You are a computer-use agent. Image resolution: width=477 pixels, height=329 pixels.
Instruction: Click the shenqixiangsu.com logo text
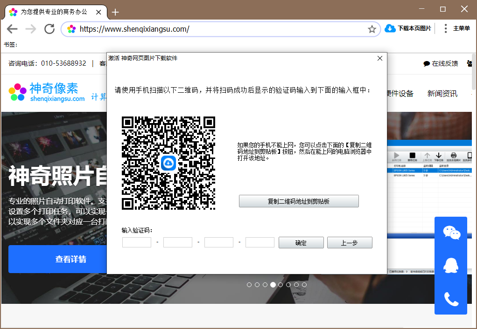tap(57, 99)
